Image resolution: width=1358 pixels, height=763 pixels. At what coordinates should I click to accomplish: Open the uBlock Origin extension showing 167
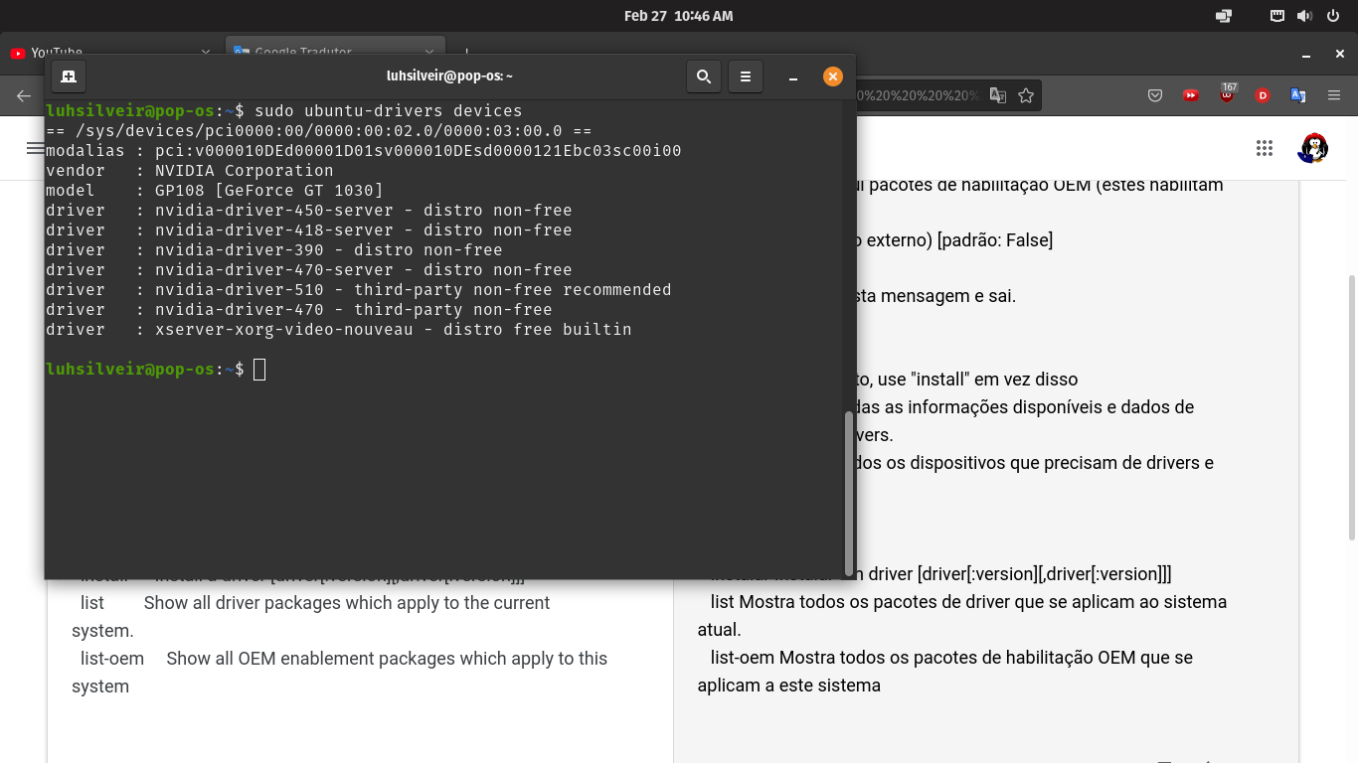click(1228, 94)
